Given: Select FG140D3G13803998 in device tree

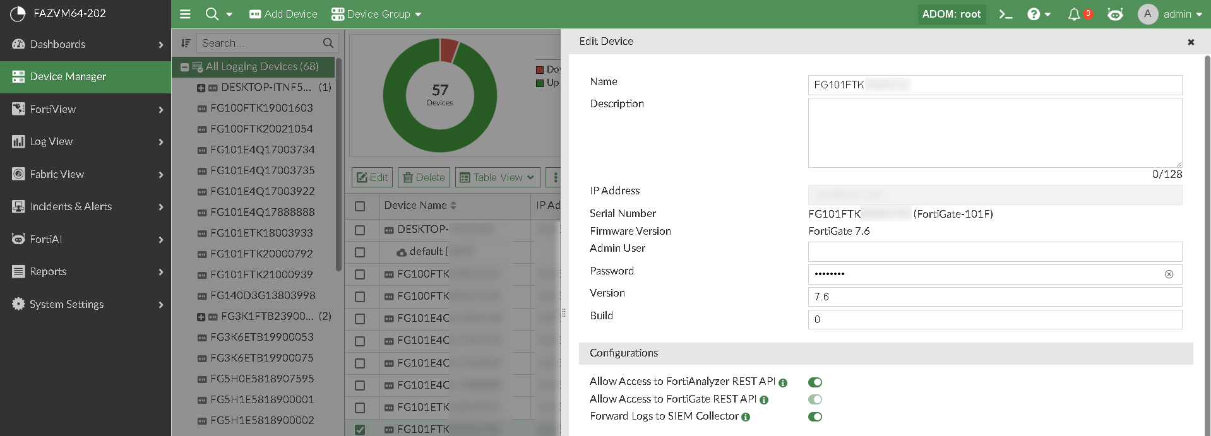Looking at the screenshot, I should [x=263, y=295].
